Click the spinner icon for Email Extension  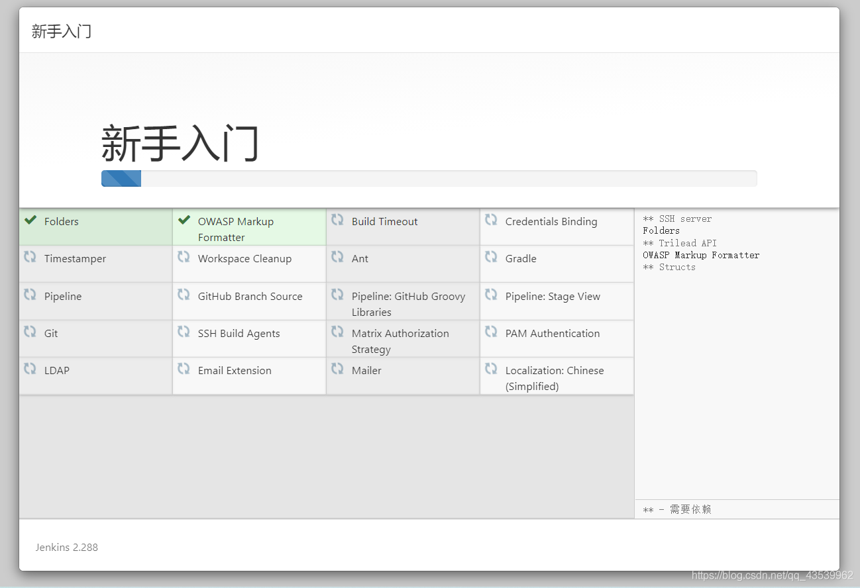pos(184,369)
